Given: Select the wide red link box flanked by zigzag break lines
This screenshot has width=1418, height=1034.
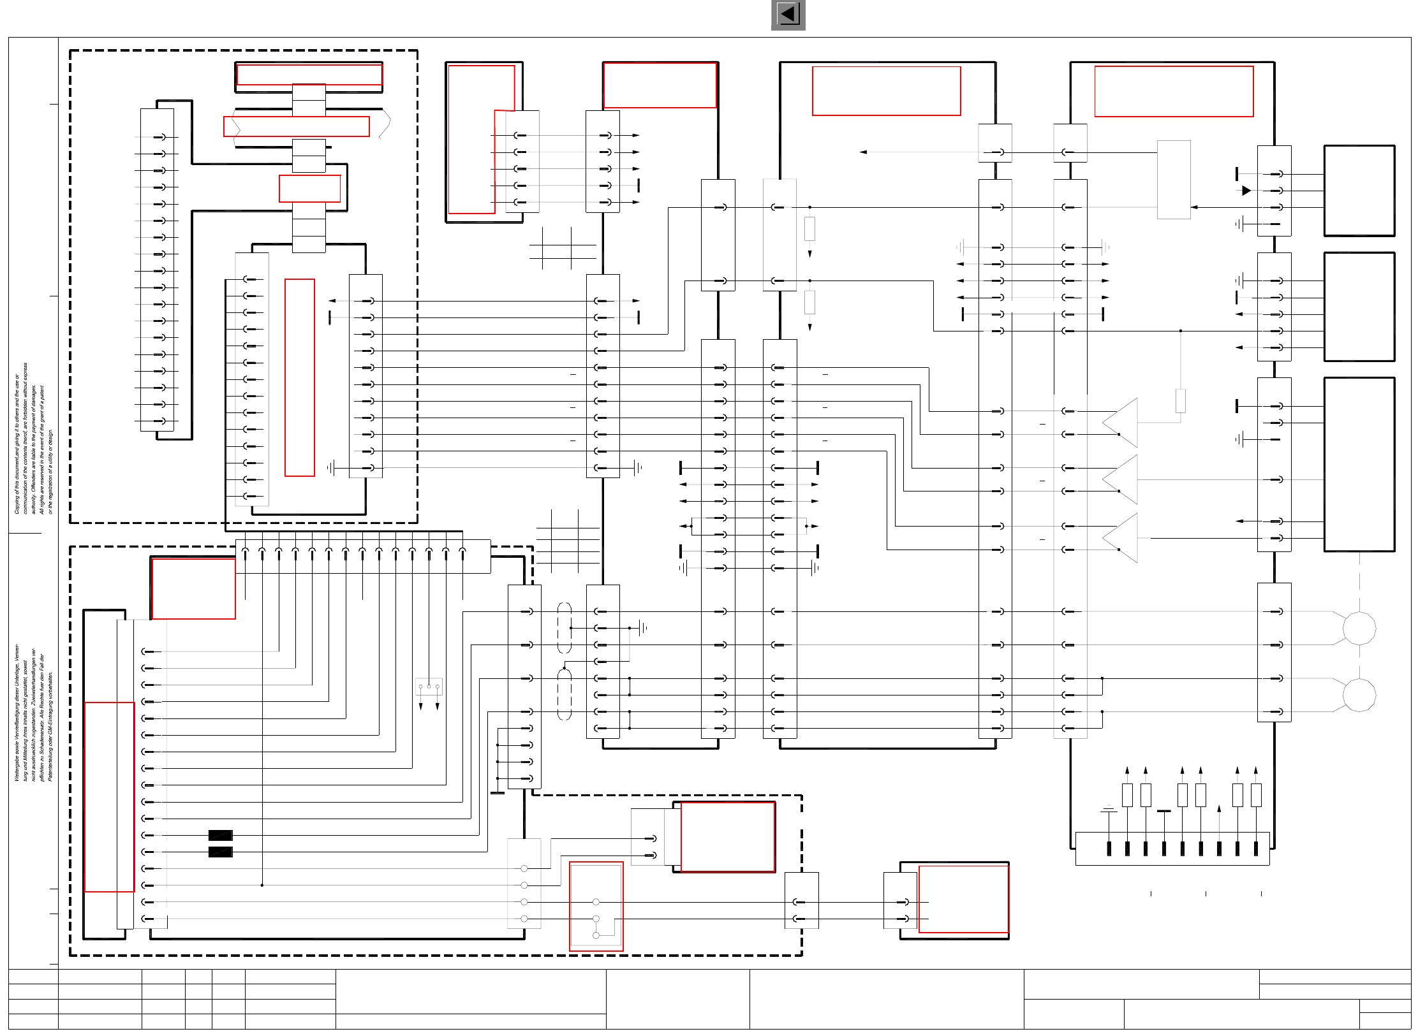Looking at the screenshot, I should tap(296, 126).
